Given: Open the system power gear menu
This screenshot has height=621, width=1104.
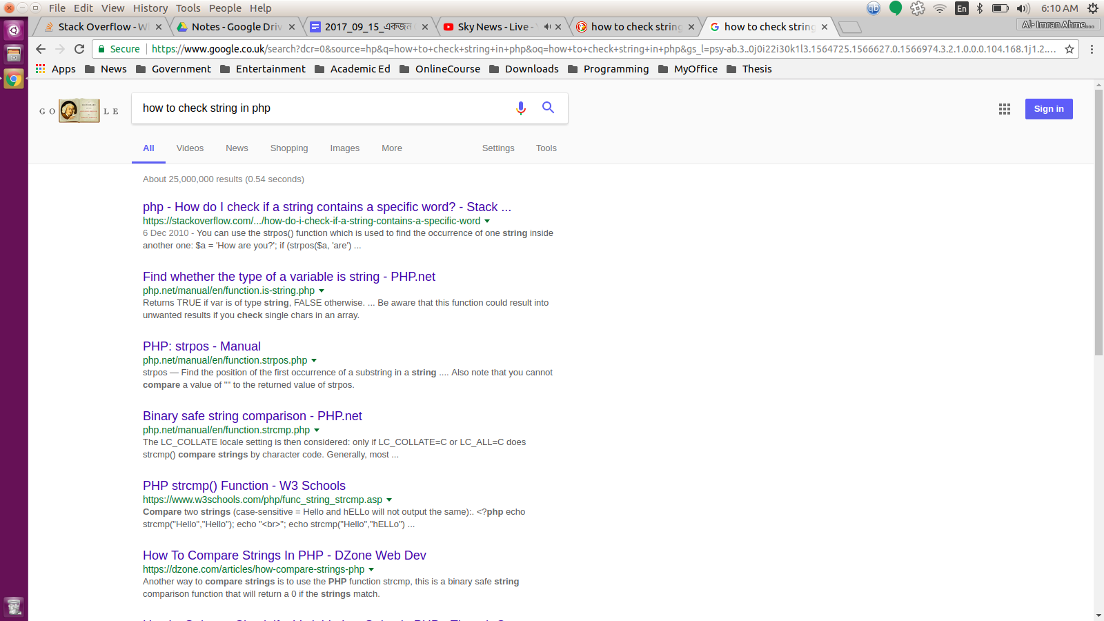Looking at the screenshot, I should [1093, 8].
